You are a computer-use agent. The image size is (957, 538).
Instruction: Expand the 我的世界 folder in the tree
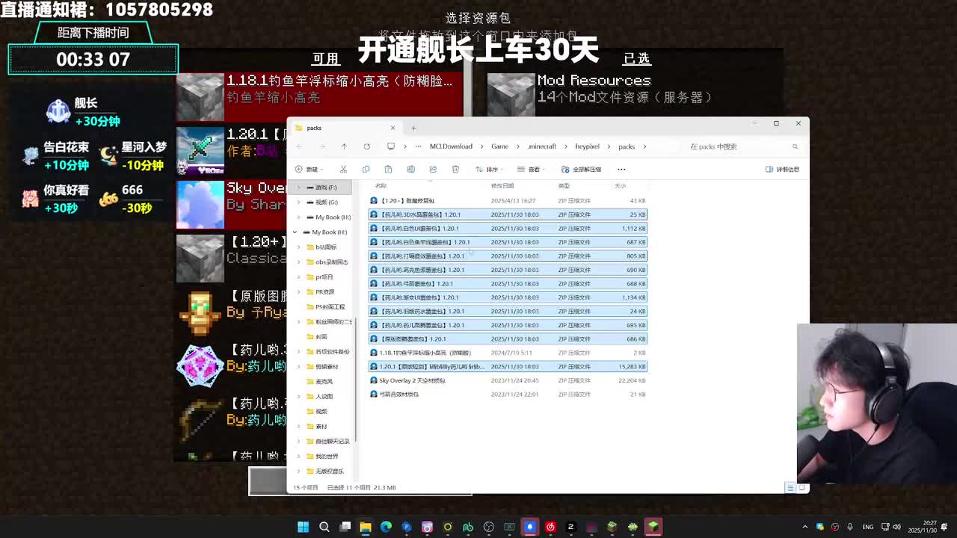point(300,456)
